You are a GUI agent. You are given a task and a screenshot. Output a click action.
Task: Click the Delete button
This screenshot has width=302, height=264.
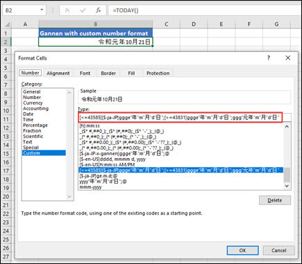click(x=275, y=200)
